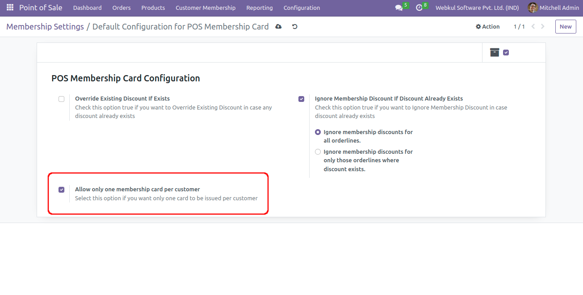Toggle Allow only one membership card checkbox
Viewport: 583px width, 295px height.
[61, 190]
